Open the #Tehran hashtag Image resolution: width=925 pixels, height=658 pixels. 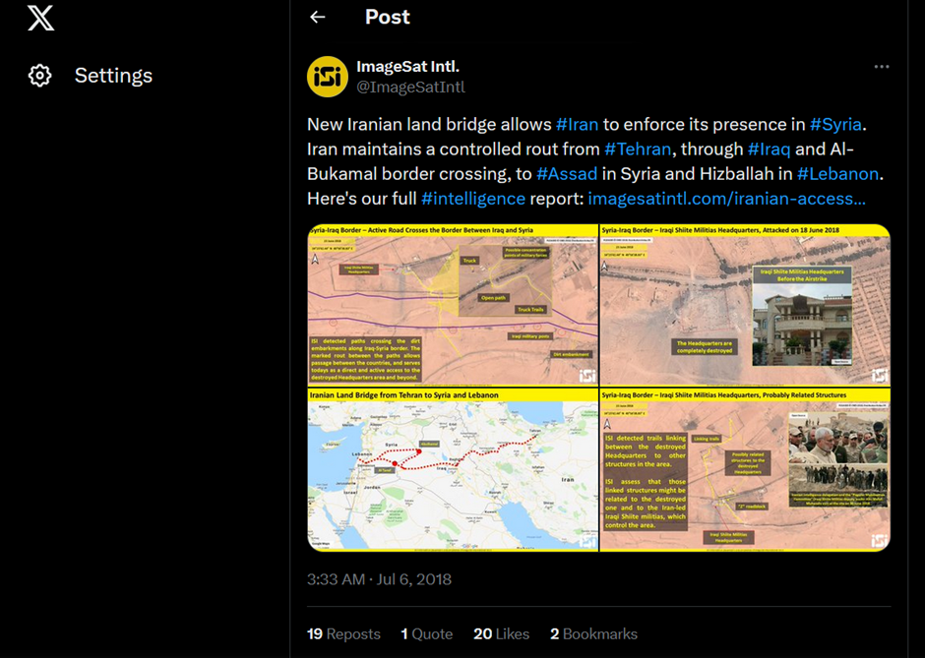point(638,150)
